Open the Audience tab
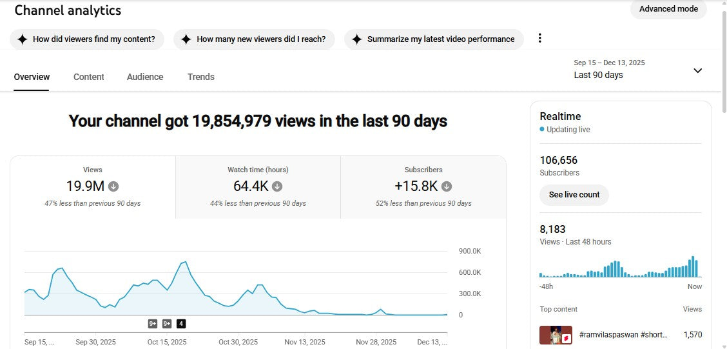Screen dimensions: 727x349 (145, 77)
